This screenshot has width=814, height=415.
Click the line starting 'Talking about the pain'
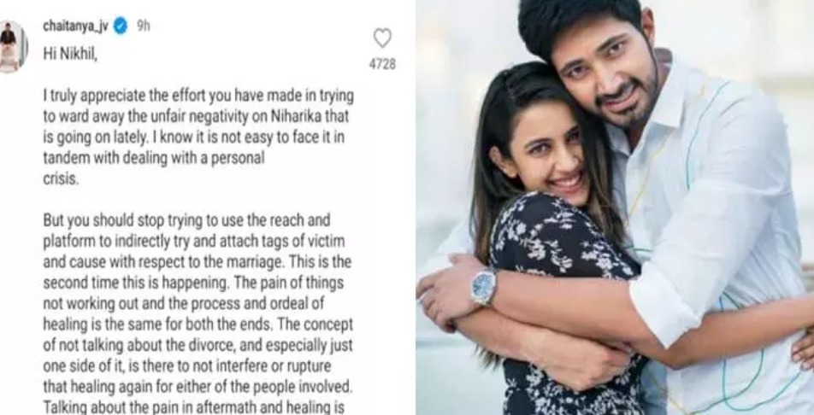193,406
